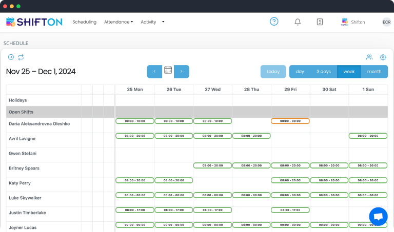Viewport: 394px width, 232px height.
Task: Open the notifications bell
Action: coord(298,22)
